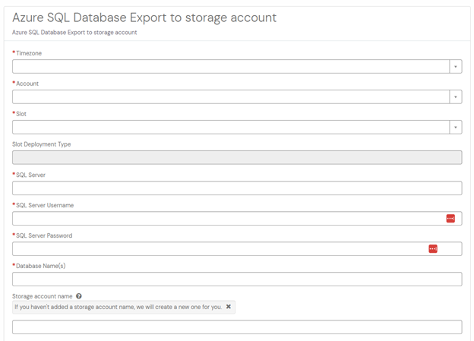This screenshot has height=341, width=474.
Task: Open the Account dropdown arrow
Action: 456,97
